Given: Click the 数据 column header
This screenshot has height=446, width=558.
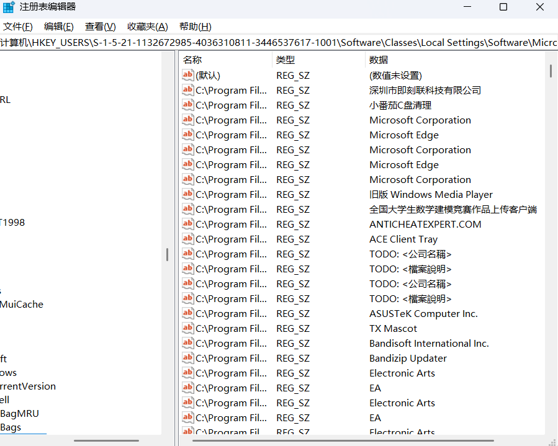Looking at the screenshot, I should (x=455, y=60).
